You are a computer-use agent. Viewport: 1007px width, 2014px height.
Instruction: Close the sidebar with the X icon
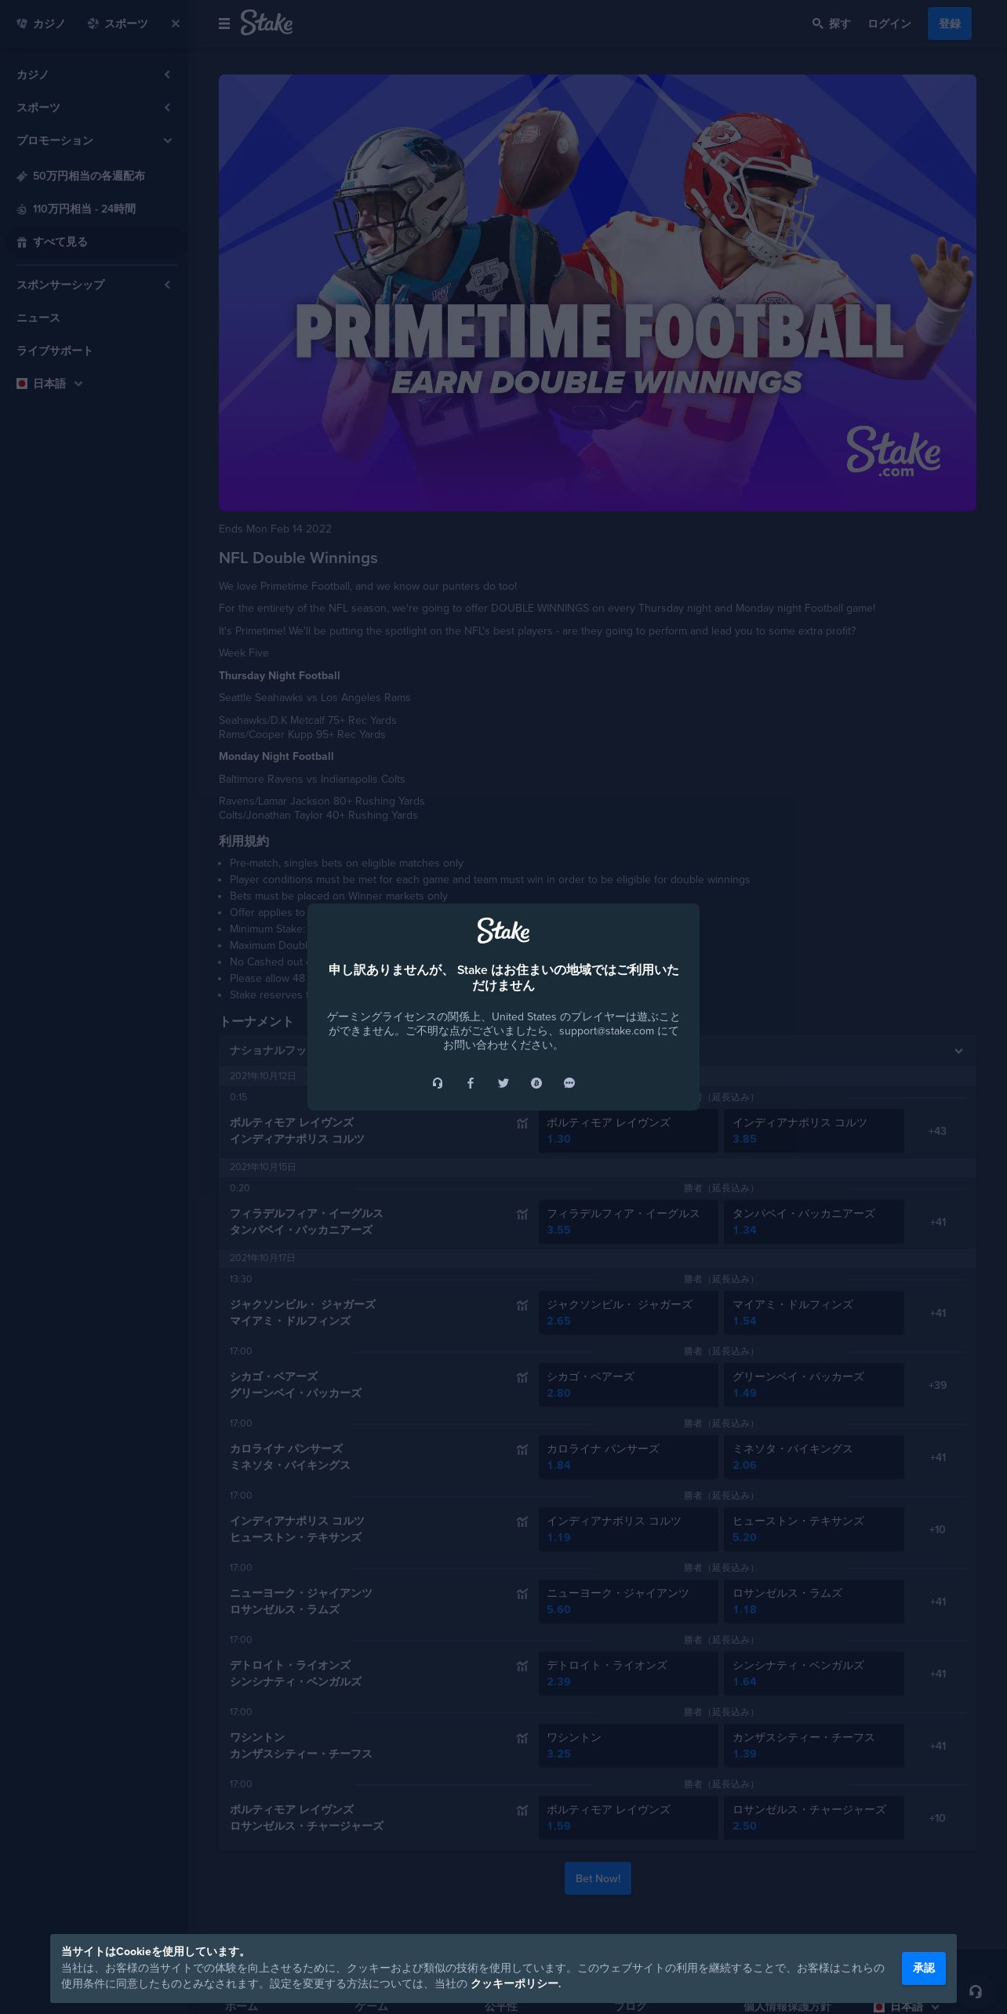point(176,24)
